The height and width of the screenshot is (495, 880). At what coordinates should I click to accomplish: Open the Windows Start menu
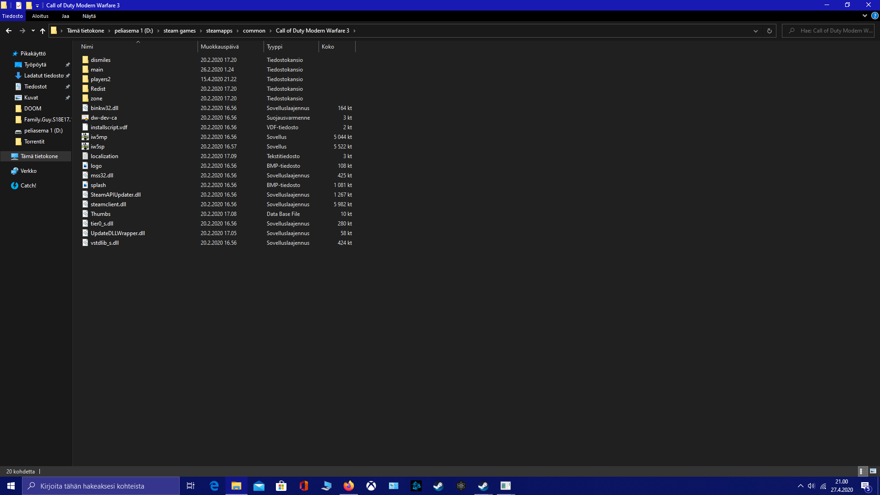(x=11, y=486)
